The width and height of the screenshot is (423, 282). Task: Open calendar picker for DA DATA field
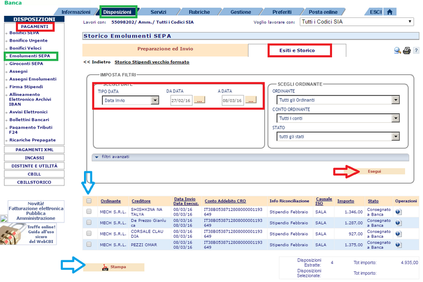(x=200, y=100)
